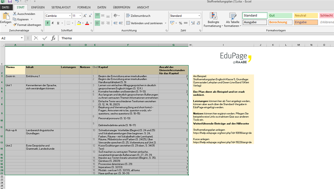
Task: Open Verbinden und zentrieren dropdown arrow
Action: click(x=165, y=23)
